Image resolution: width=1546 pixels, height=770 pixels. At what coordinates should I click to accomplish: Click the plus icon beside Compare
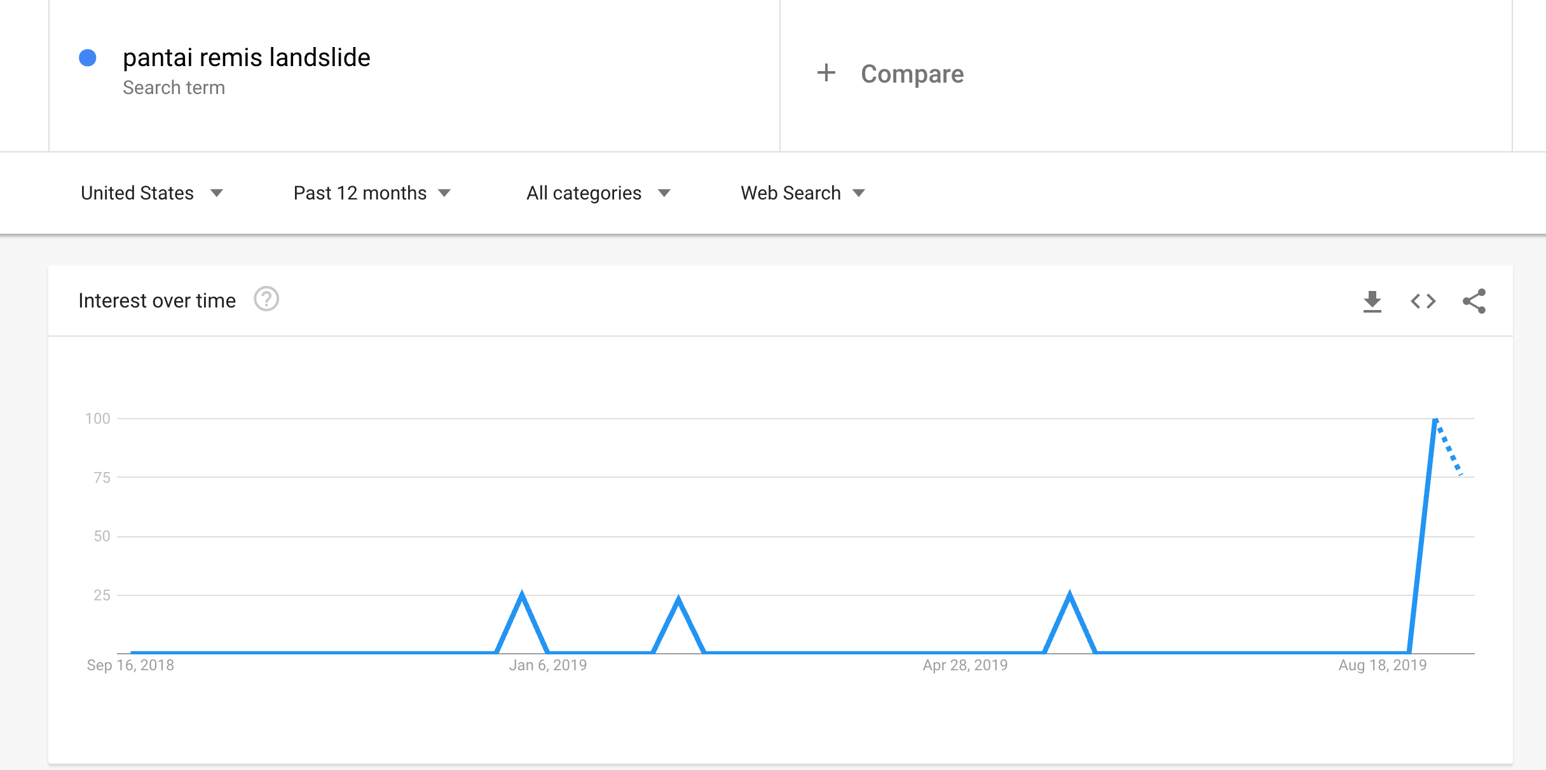[826, 73]
